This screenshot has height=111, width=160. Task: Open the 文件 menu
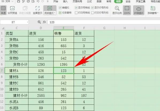(8, 1)
